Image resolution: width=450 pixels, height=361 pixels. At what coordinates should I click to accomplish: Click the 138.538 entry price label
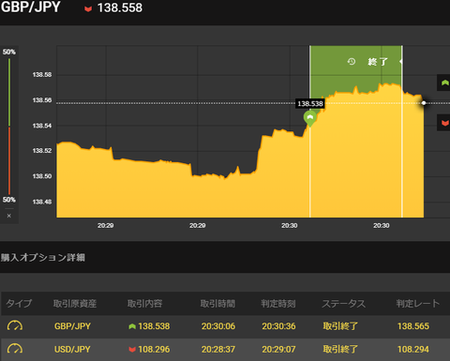tap(310, 103)
